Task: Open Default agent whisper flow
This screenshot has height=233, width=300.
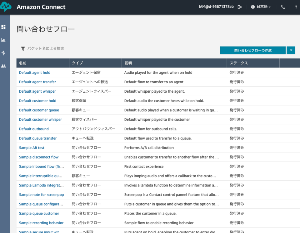Action: point(37,91)
